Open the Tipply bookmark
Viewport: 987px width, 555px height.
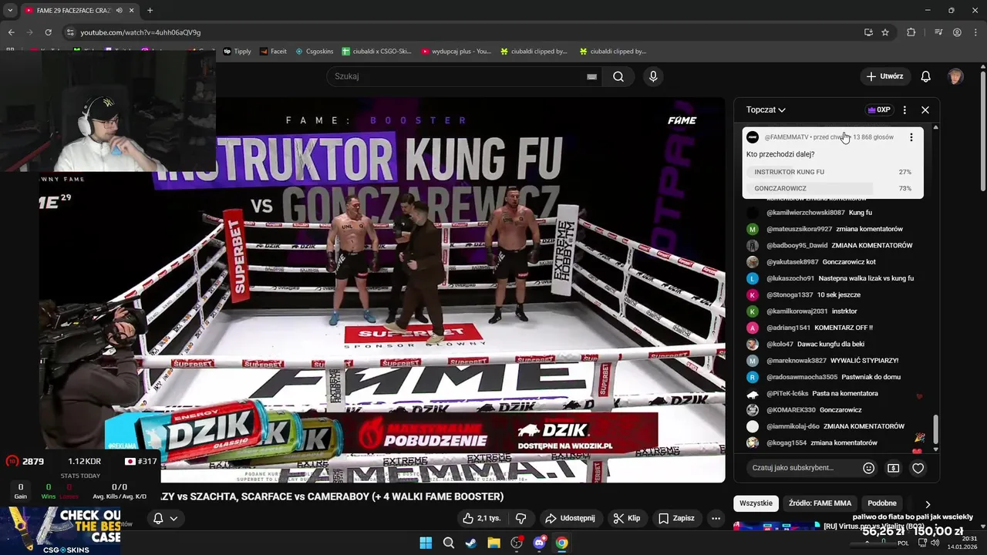[237, 52]
